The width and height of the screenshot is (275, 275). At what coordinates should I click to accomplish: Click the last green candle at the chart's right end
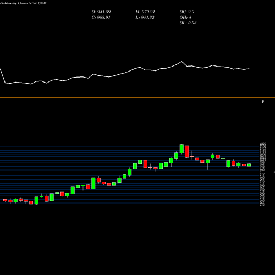[x=249, y=165]
